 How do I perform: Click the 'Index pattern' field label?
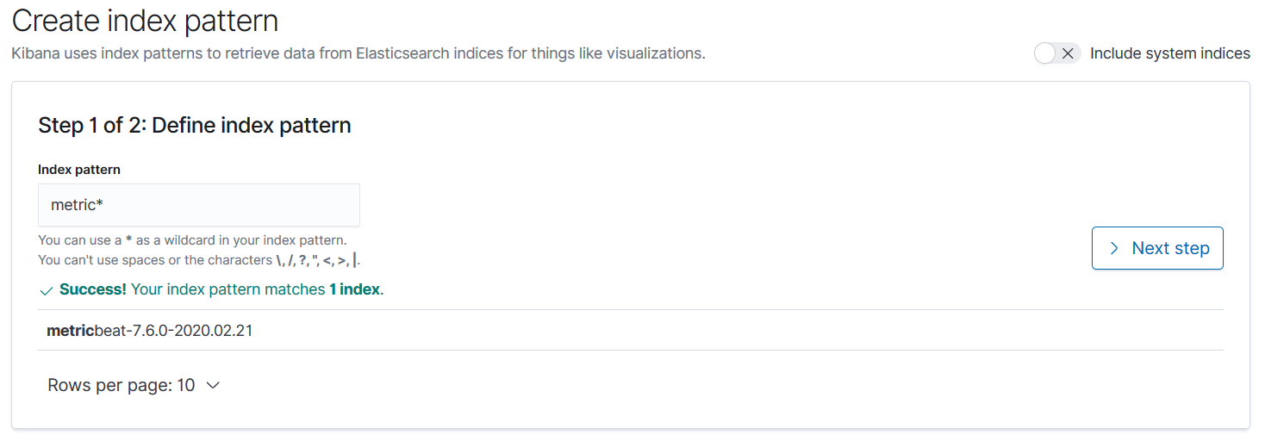[x=79, y=170]
